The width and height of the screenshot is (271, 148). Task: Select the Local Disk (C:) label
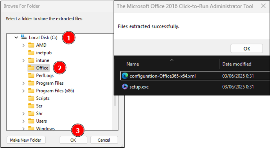[43, 38]
